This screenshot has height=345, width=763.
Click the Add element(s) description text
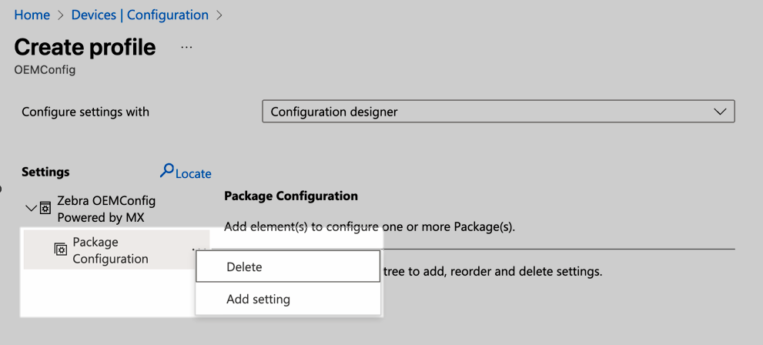pos(370,226)
